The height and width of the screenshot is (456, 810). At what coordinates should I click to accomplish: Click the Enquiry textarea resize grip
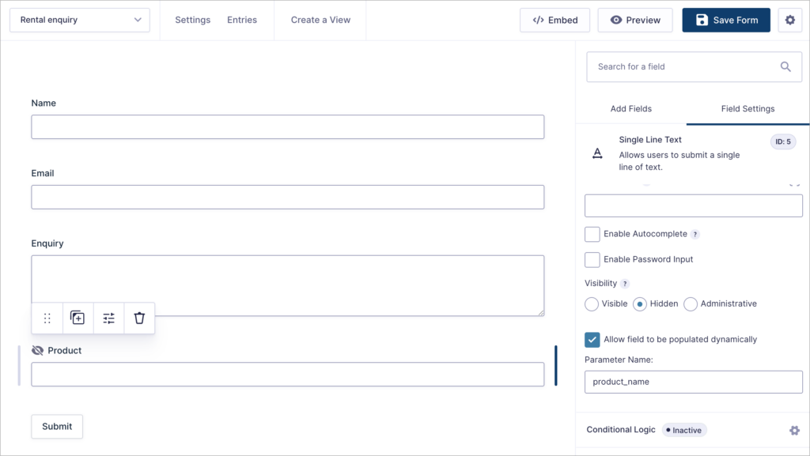coord(541,313)
